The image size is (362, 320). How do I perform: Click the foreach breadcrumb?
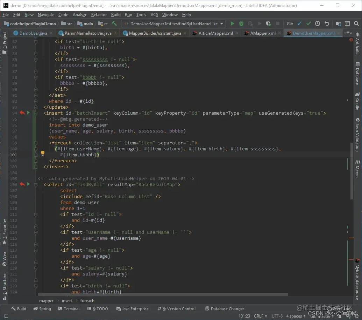[x=87, y=301]
